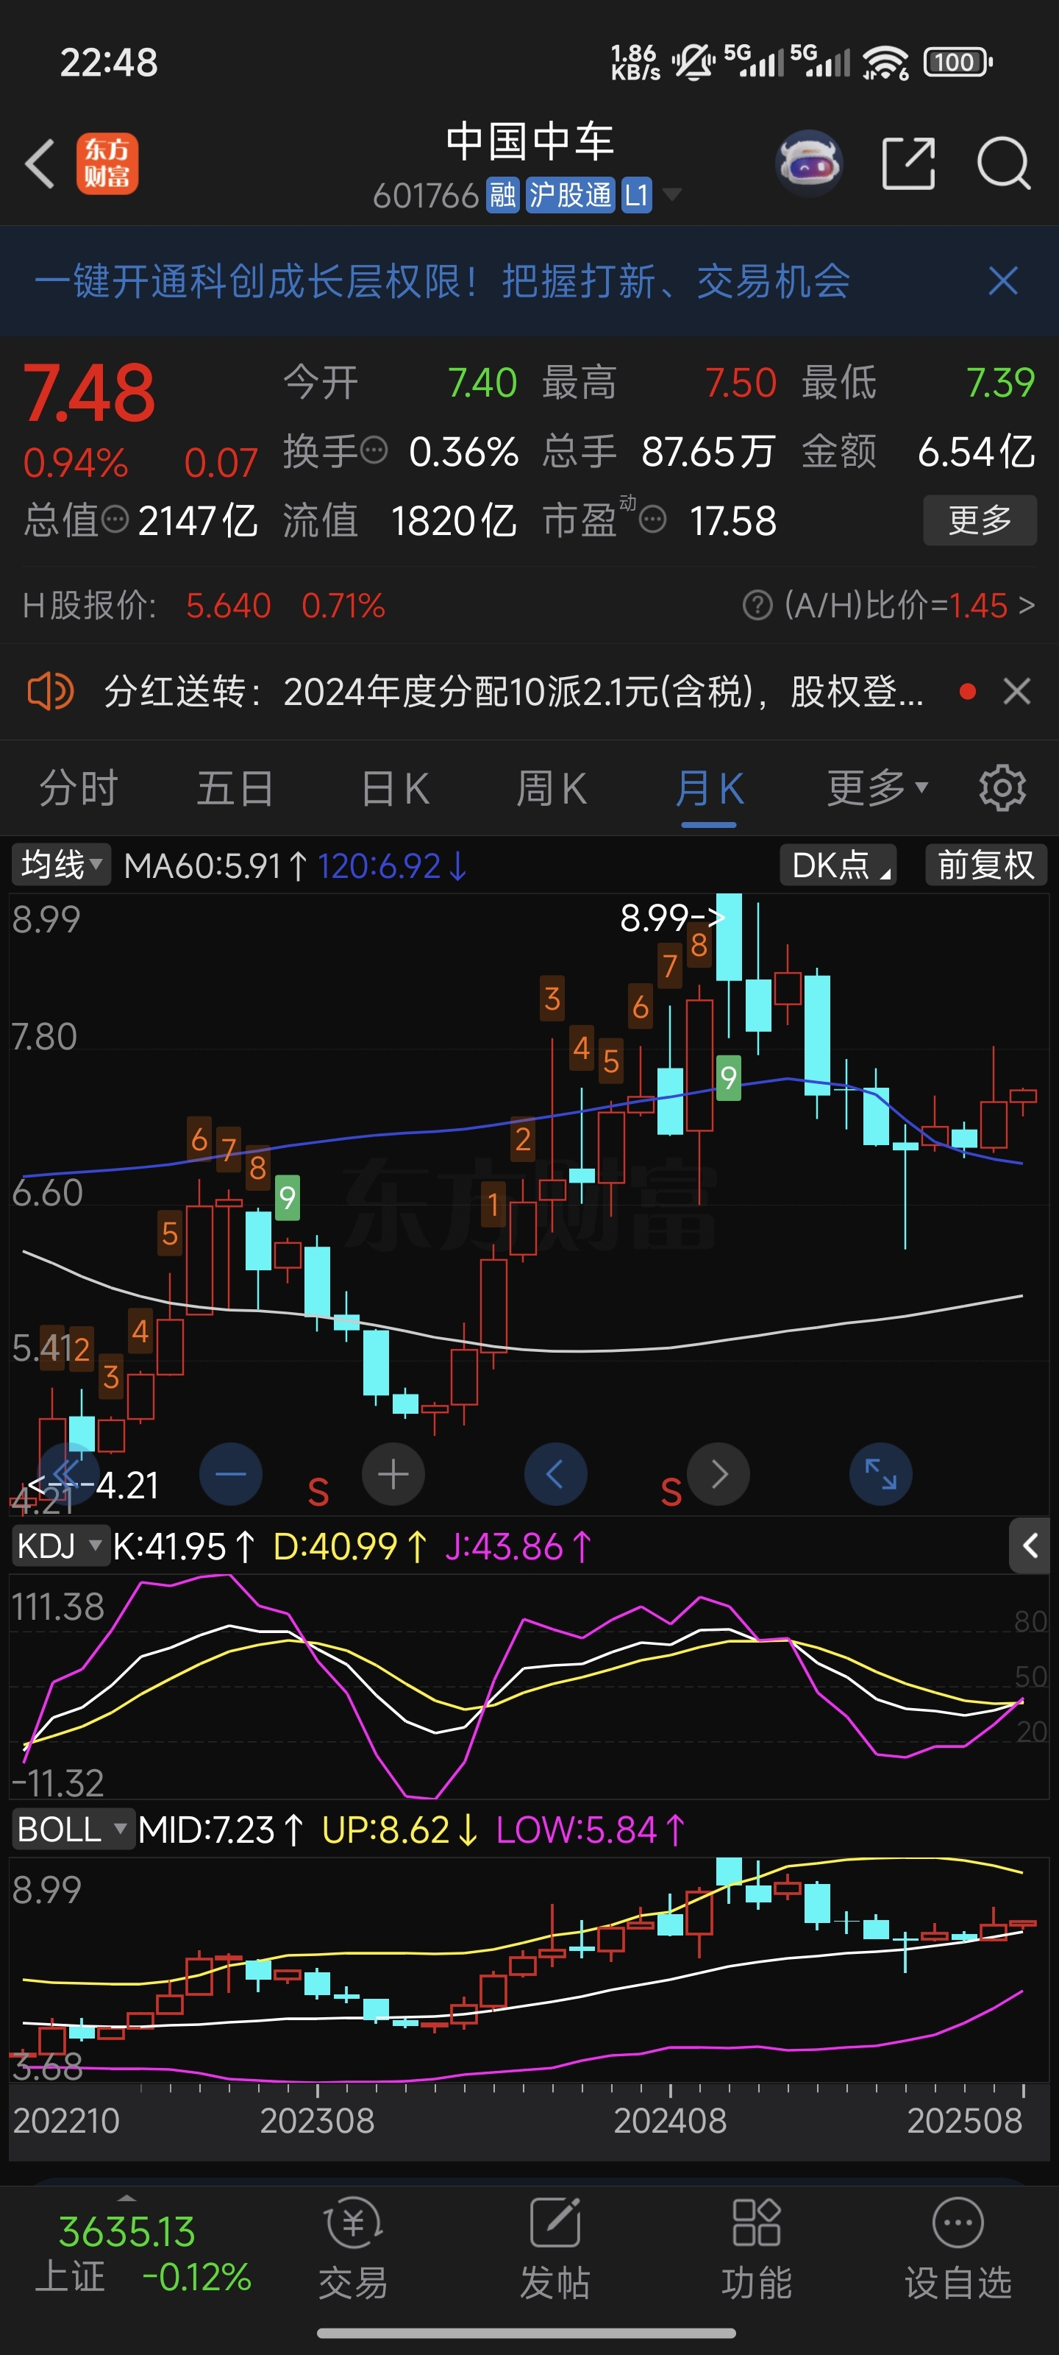Tap H股报价 5.640 value
Viewport: 1059px width, 2355px height.
(x=229, y=605)
